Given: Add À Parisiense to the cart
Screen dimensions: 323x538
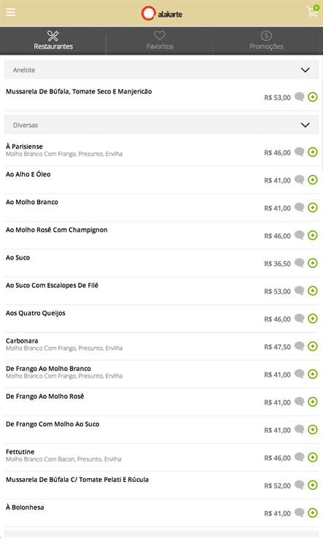Looking at the screenshot, I should click(312, 152).
